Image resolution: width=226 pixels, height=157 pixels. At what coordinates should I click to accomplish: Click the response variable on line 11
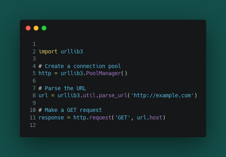click(x=51, y=117)
